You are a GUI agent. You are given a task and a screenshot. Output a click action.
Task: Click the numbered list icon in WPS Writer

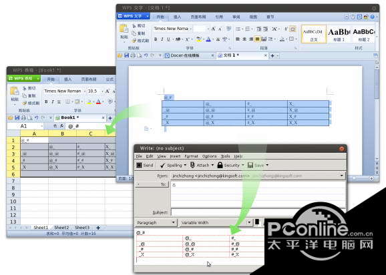point(248,29)
